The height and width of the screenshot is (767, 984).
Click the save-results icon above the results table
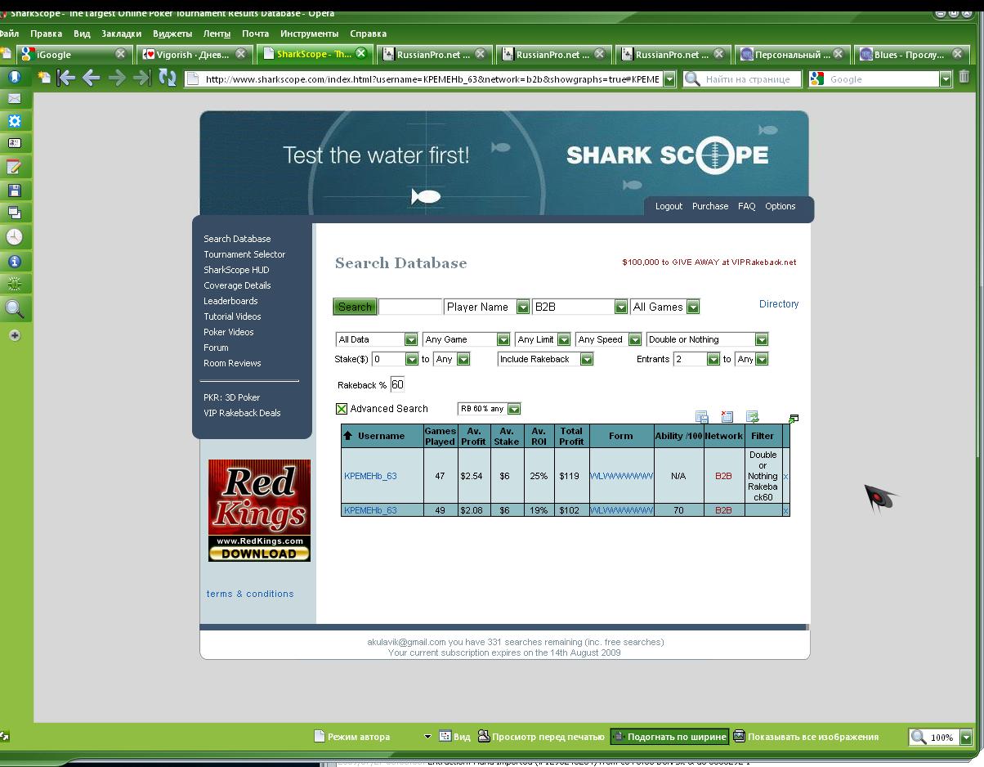pos(701,417)
